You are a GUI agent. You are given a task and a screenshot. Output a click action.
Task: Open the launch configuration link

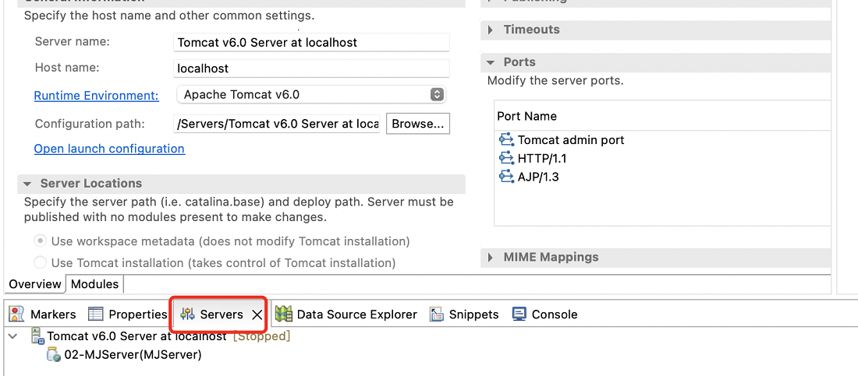pos(109,149)
